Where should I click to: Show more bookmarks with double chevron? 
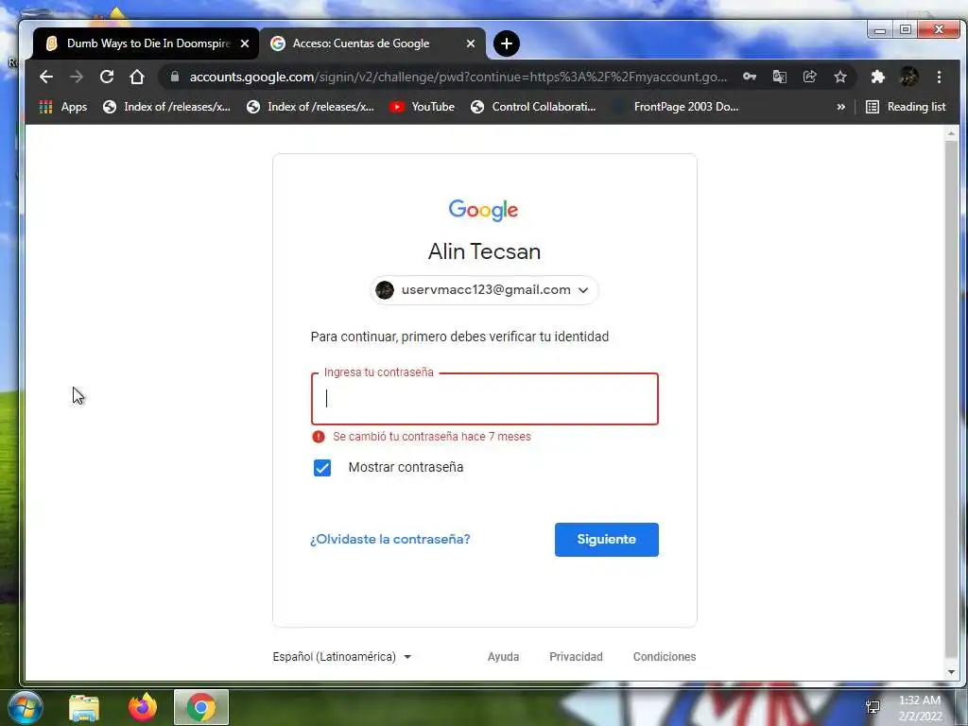pos(840,107)
